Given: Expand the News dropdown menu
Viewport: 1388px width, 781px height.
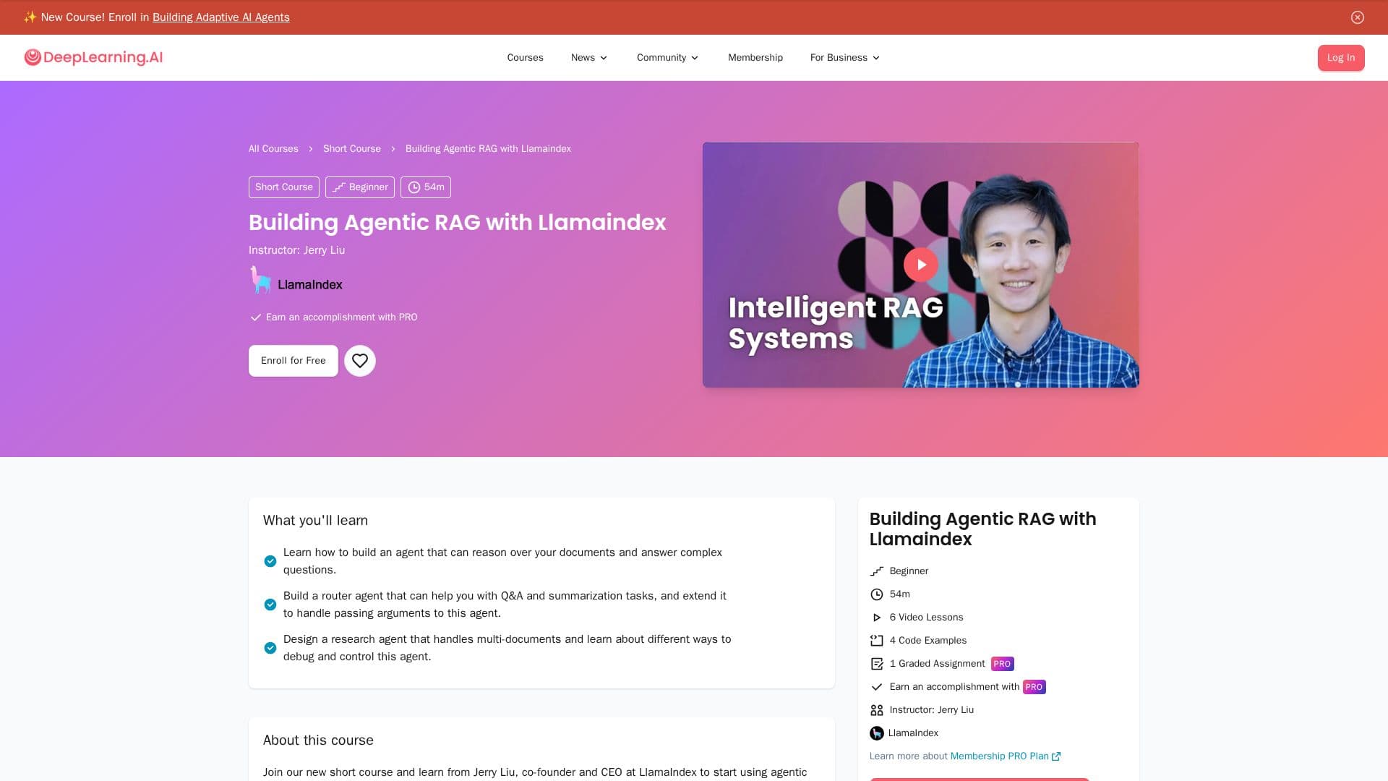Looking at the screenshot, I should (x=589, y=58).
